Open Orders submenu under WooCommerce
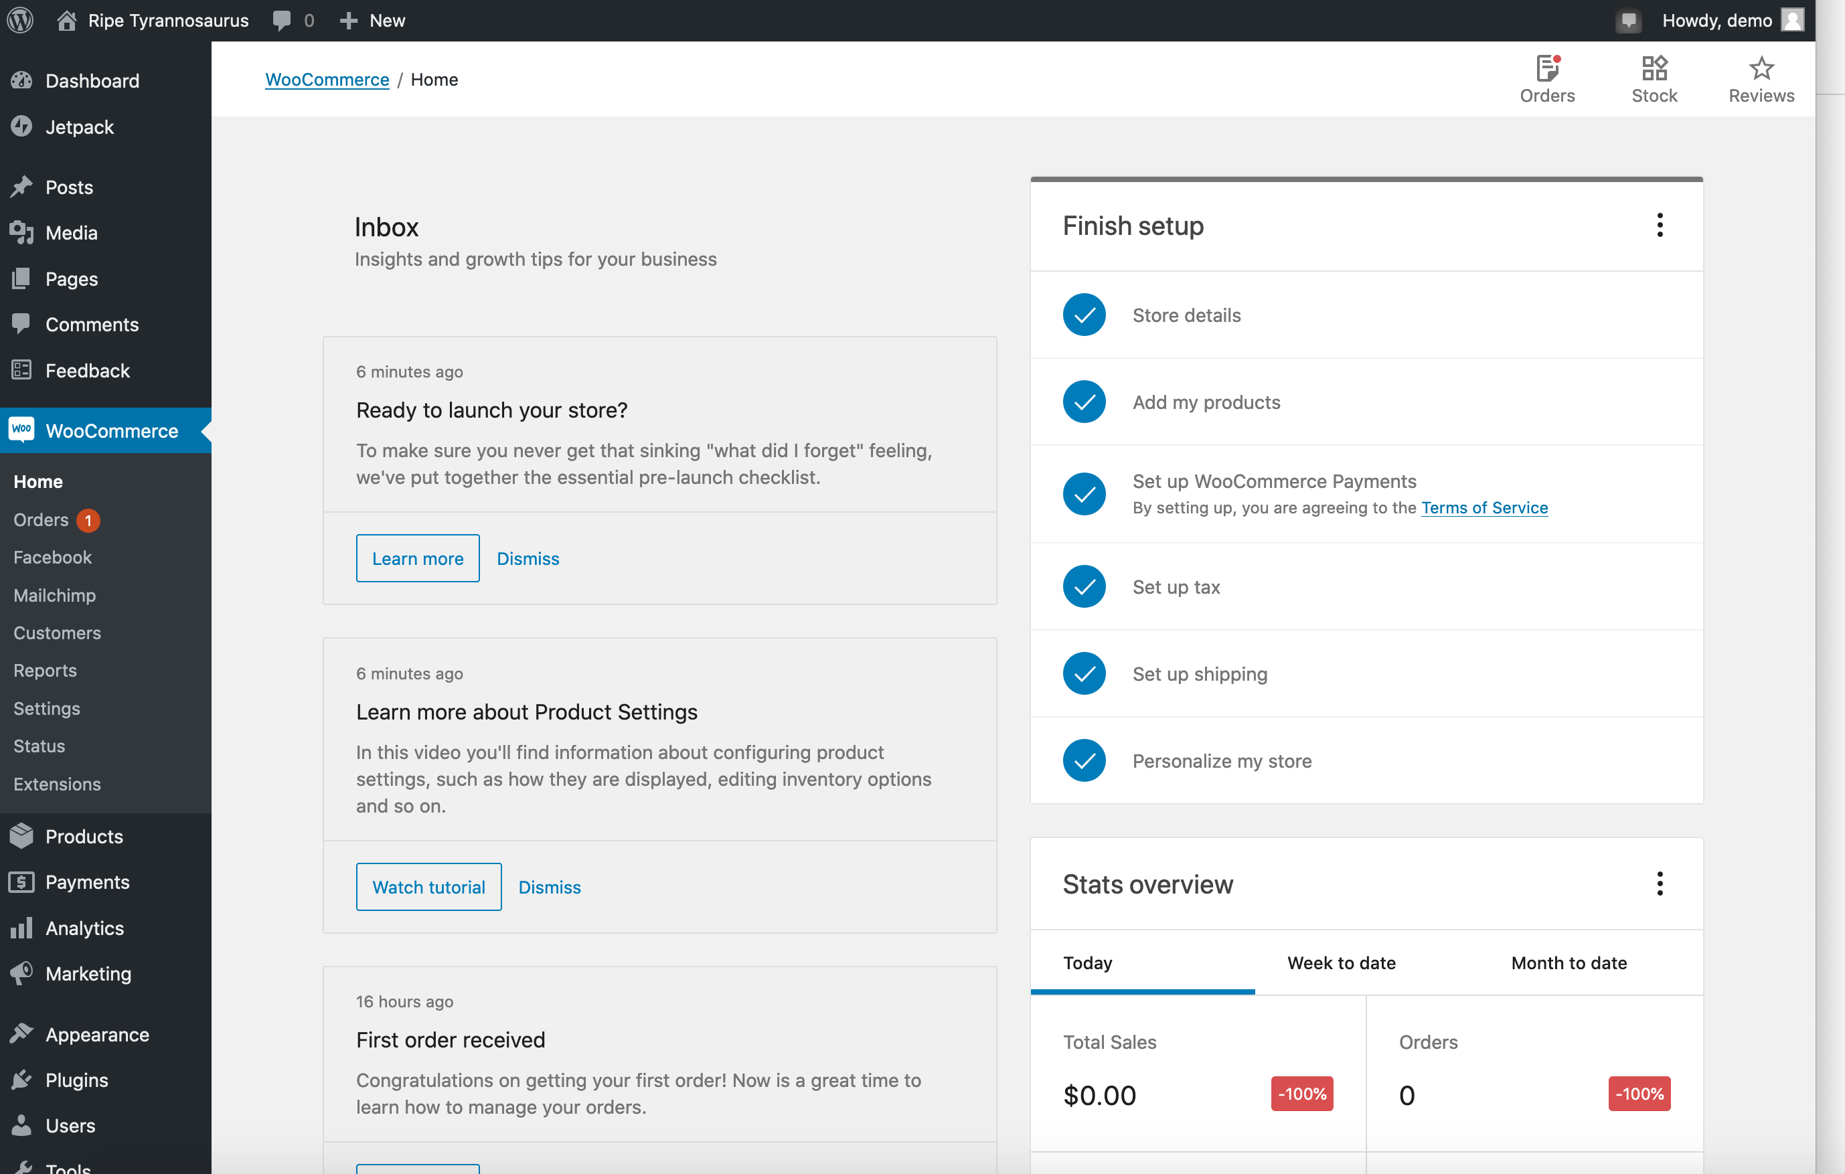Screen dimensions: 1845x1174 [42, 519]
